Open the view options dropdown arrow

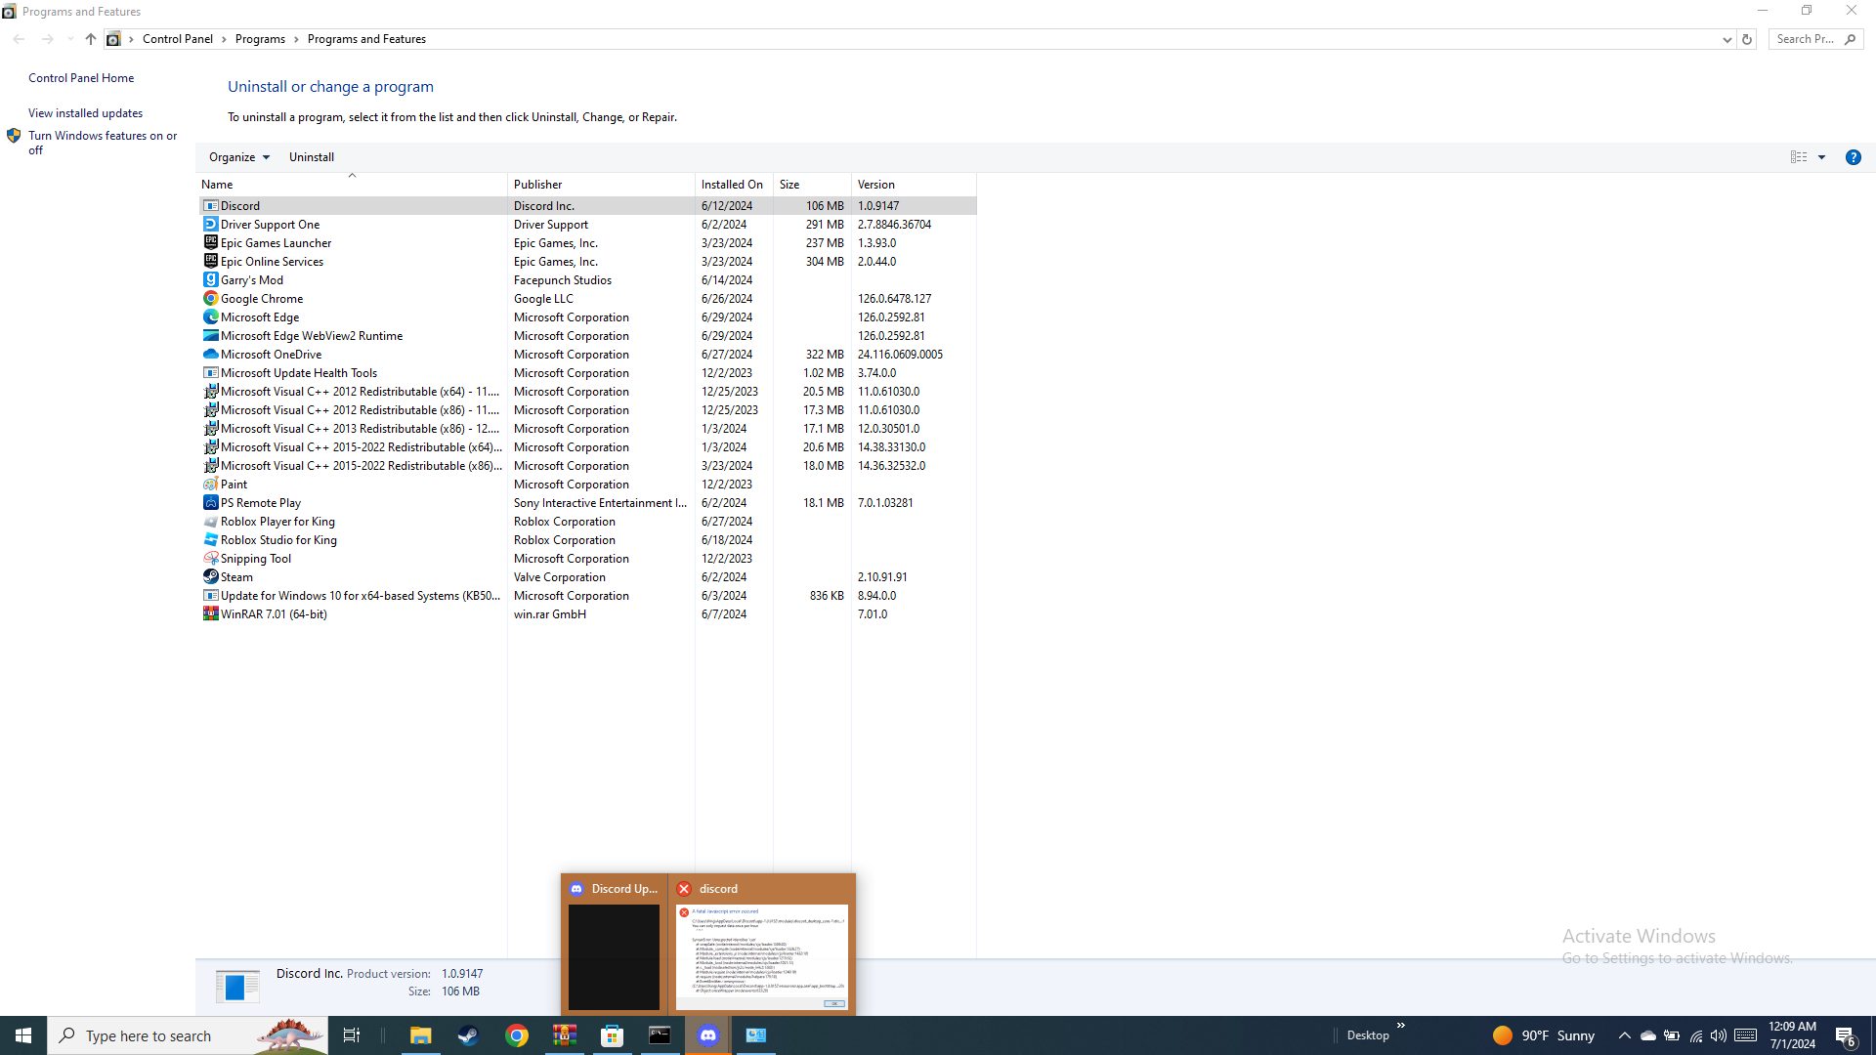pos(1821,157)
